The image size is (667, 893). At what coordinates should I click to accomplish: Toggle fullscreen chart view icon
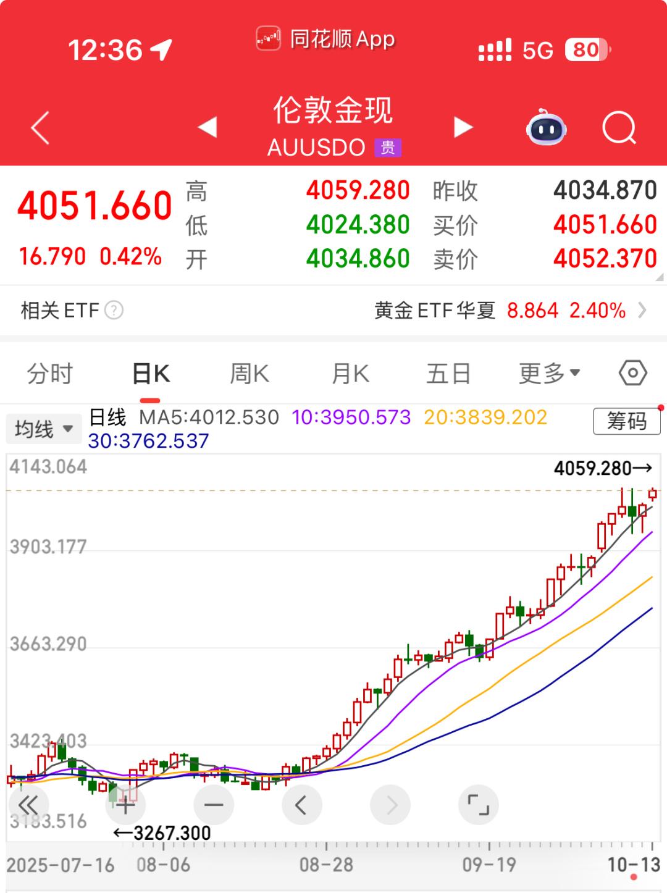tap(478, 805)
